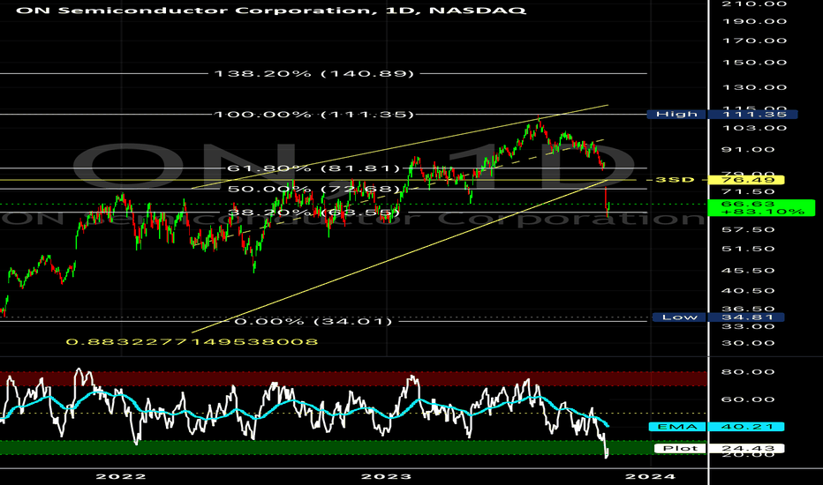823x485 pixels.
Task: Click the 71.50 price scale label
Action: click(x=748, y=192)
